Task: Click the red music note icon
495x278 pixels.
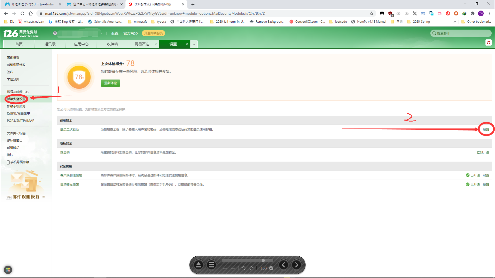Action: pos(488,43)
